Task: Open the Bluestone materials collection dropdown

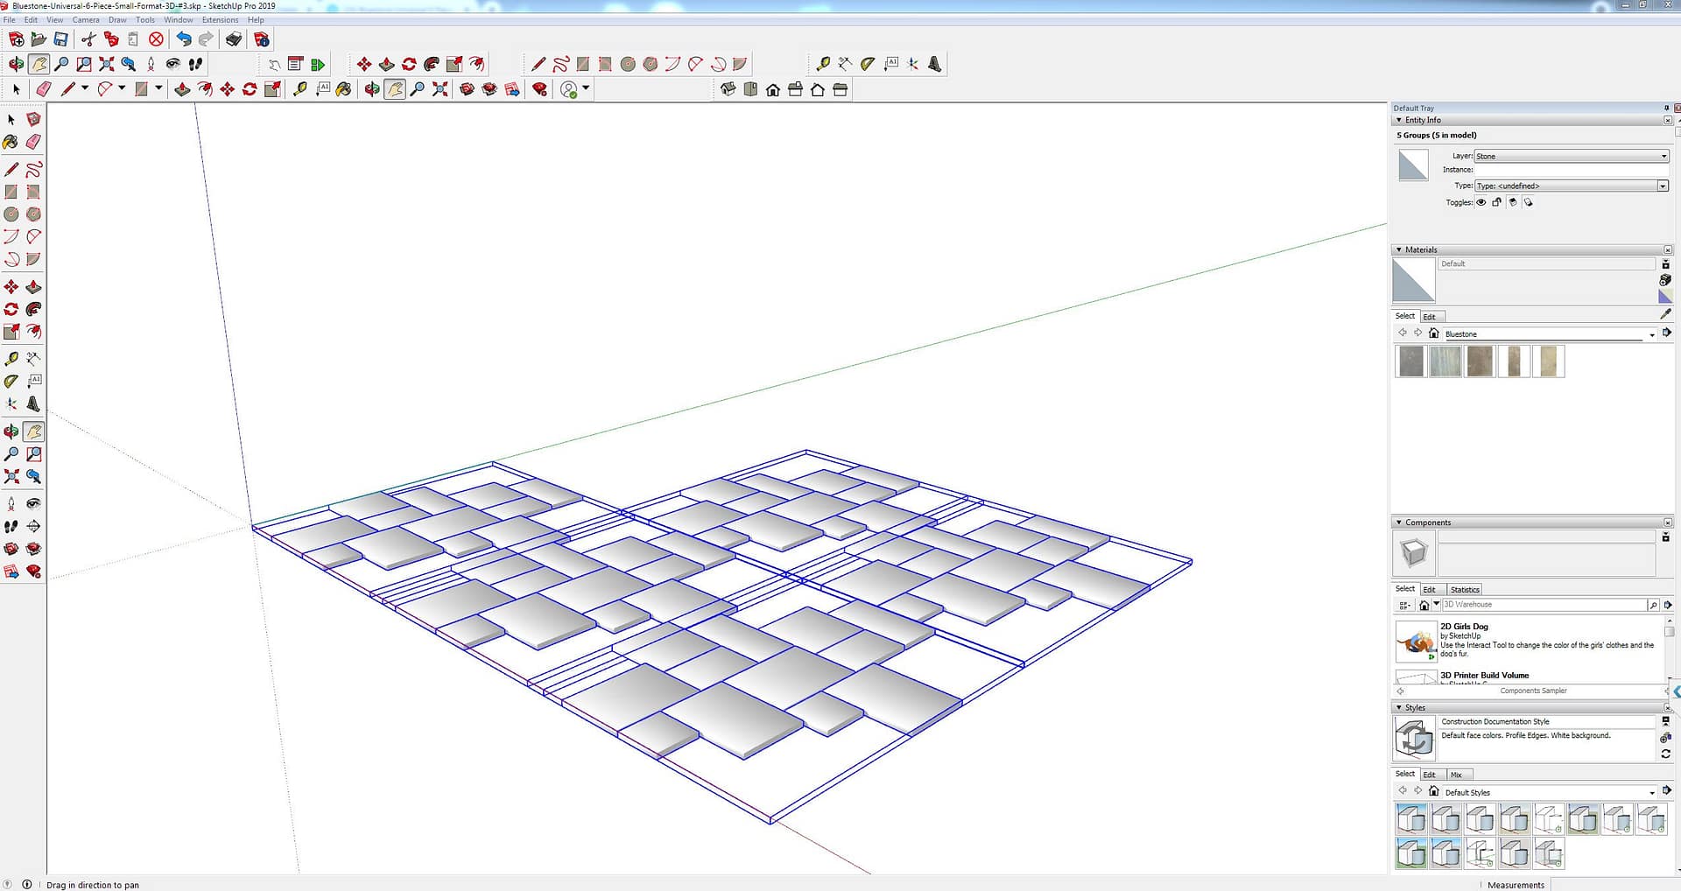Action: [x=1651, y=334]
